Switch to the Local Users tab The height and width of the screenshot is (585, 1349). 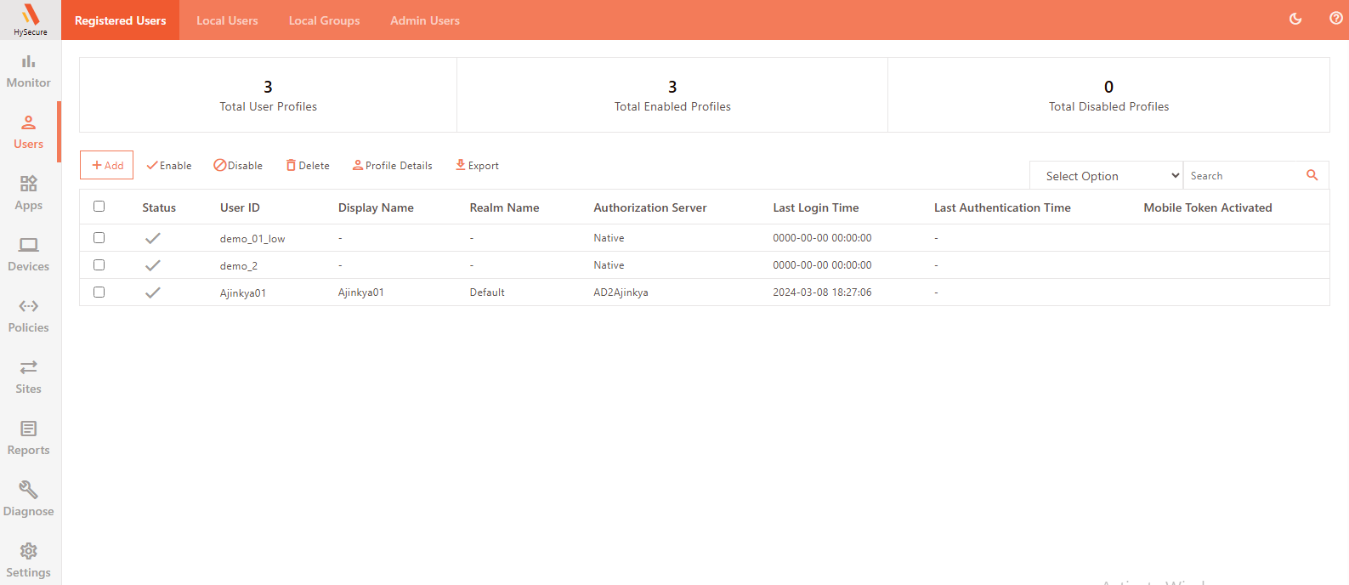(227, 20)
